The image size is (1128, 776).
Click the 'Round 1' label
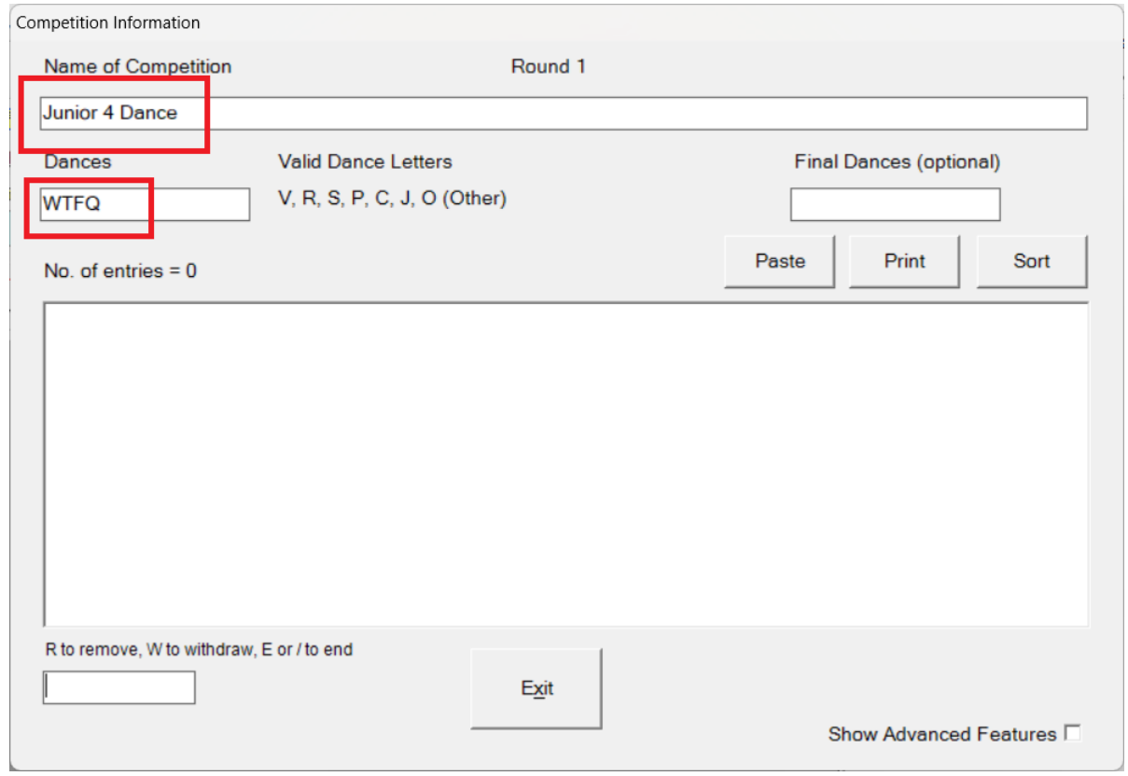[549, 66]
